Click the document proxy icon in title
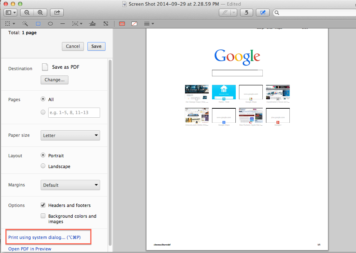The image size is (356, 253). pos(125,4)
